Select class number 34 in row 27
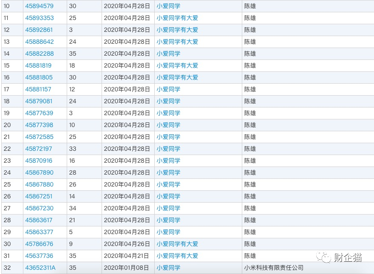Viewport: 374px width, 274px height. tap(73, 209)
